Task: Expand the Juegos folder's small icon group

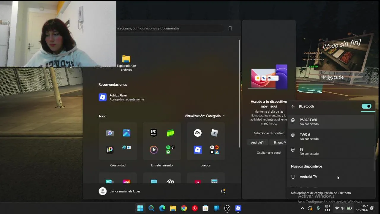Action: point(214,150)
